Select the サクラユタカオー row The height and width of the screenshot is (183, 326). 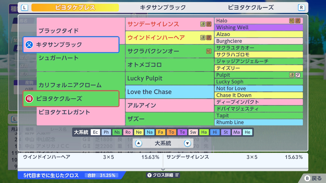pyautogui.click(x=259, y=48)
